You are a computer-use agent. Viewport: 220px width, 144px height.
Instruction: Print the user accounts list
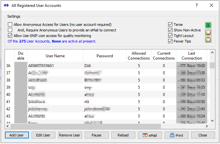[176, 135]
